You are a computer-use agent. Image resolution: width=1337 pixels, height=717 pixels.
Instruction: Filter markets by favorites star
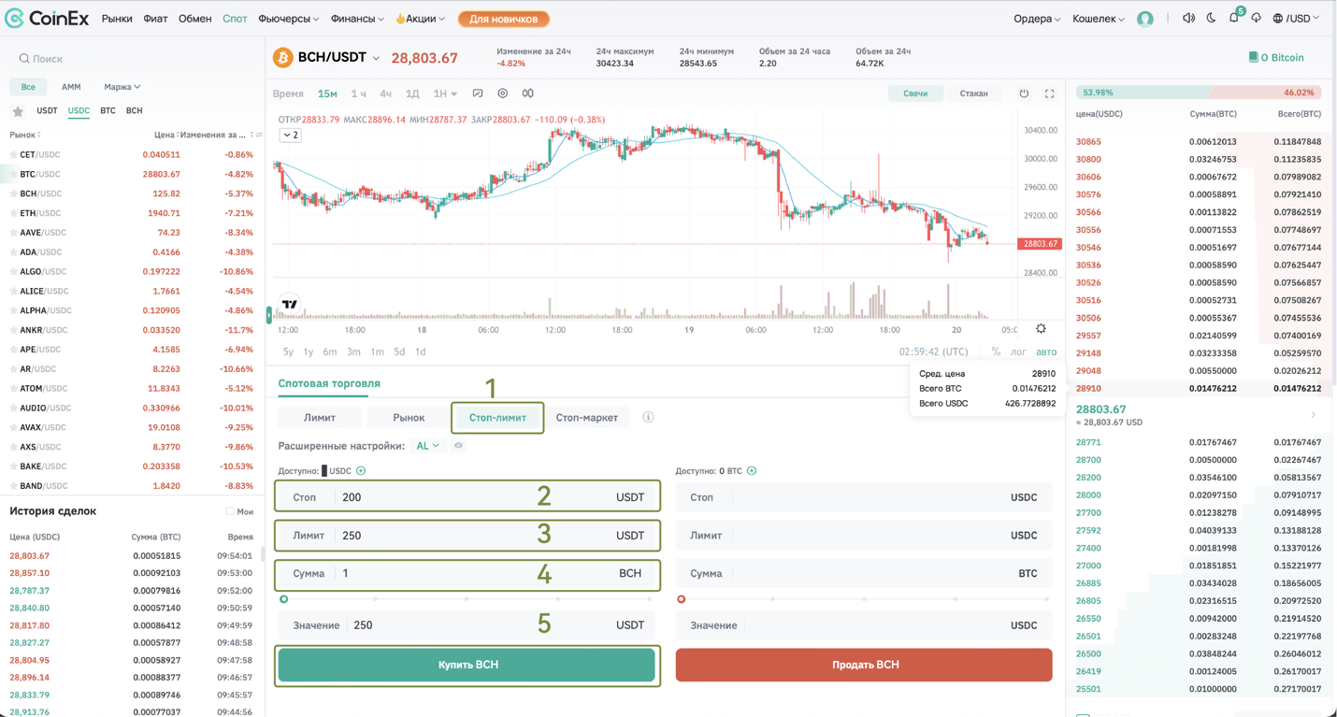pyautogui.click(x=18, y=111)
